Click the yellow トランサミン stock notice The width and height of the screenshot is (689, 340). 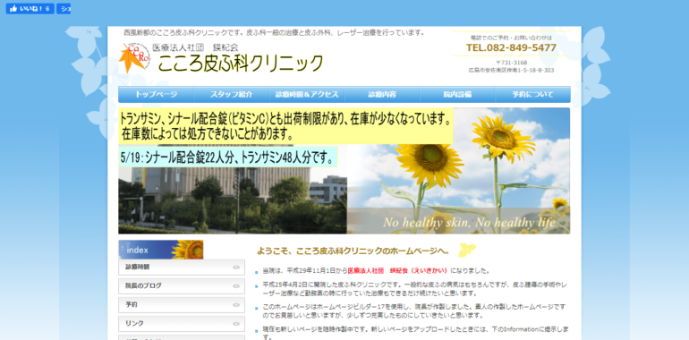pos(285,126)
